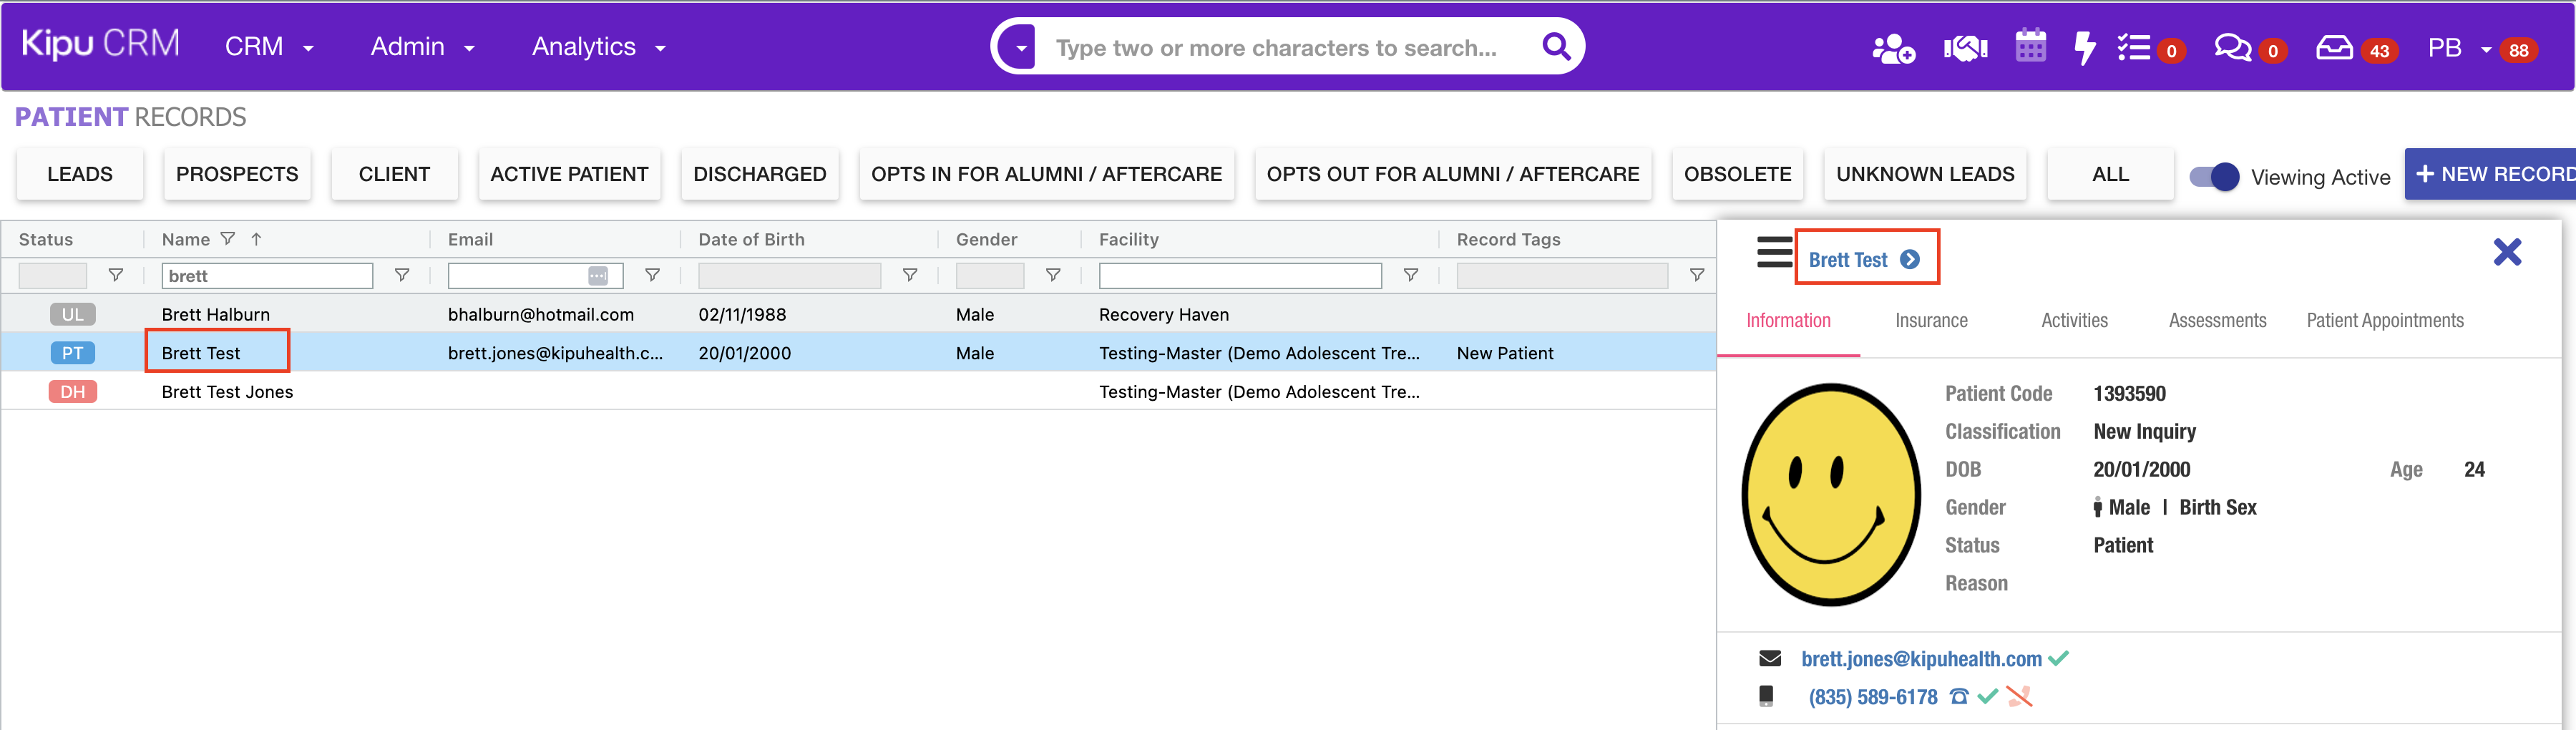The height and width of the screenshot is (730, 2576).
Task: Click the lightning bolt quick actions icon
Action: pos(2084,48)
